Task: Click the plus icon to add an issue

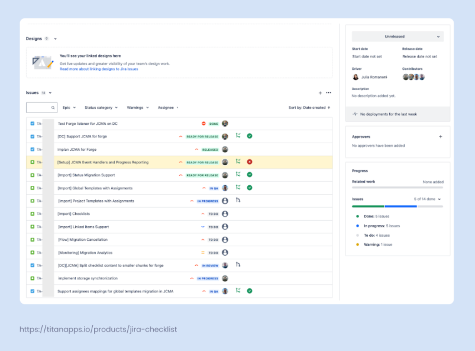Action: pyautogui.click(x=320, y=93)
